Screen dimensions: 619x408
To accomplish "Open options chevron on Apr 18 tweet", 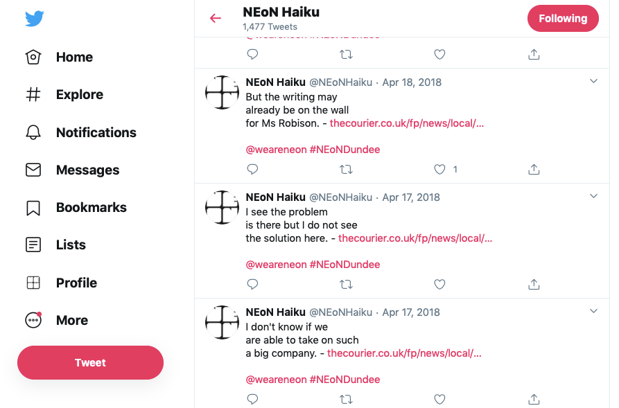I will point(593,81).
